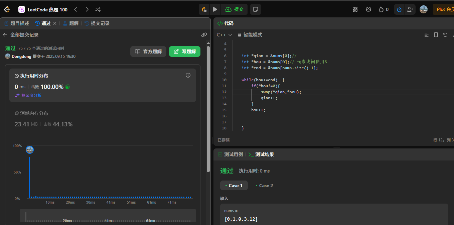The image size is (454, 225).
Task: Click 行 12 cursor position status
Action: click(x=443, y=140)
